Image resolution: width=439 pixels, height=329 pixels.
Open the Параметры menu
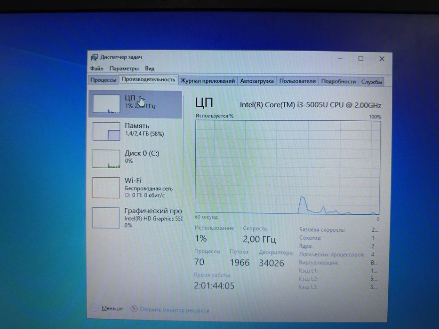[x=124, y=69]
